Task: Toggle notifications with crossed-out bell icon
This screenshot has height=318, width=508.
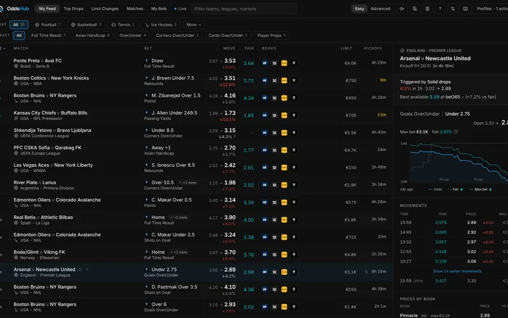Action: coord(415,9)
